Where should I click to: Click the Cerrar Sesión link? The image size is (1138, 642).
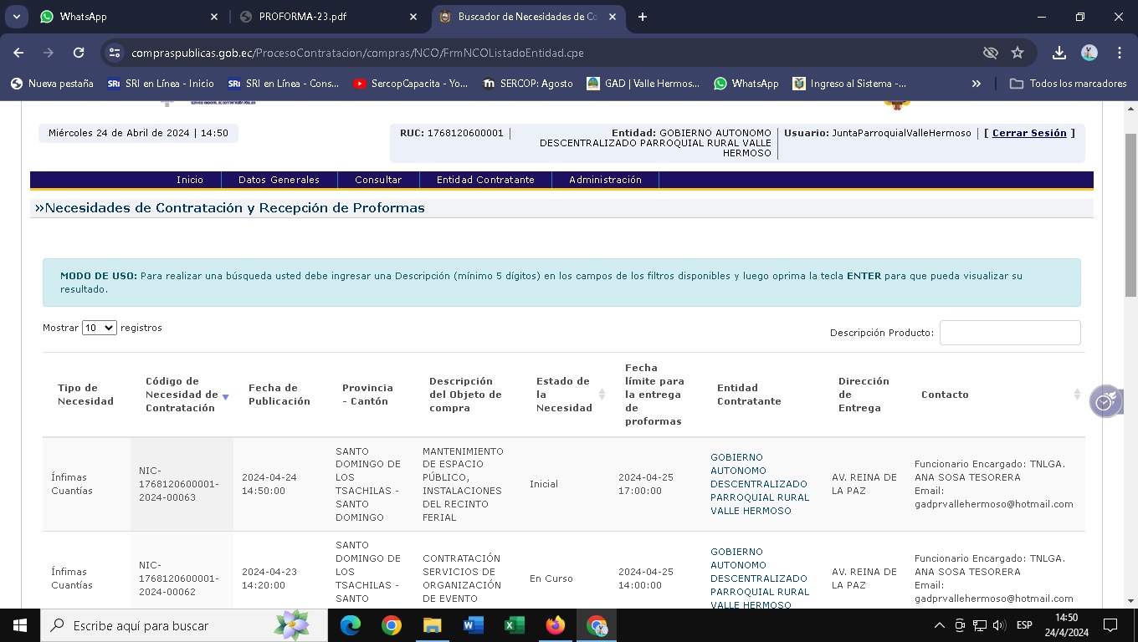pos(1029,133)
